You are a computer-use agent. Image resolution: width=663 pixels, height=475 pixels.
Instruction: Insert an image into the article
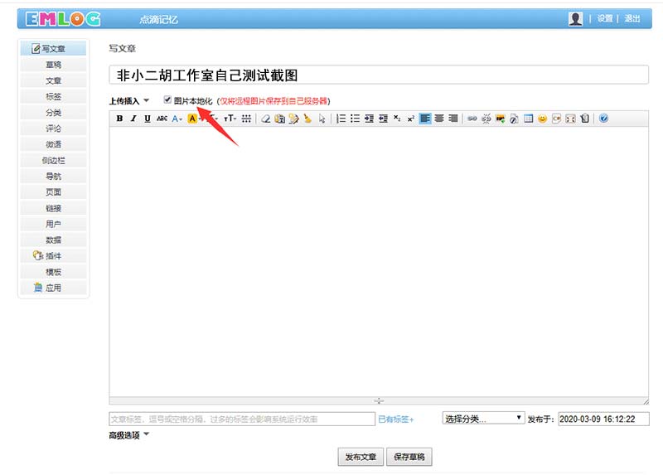click(501, 119)
